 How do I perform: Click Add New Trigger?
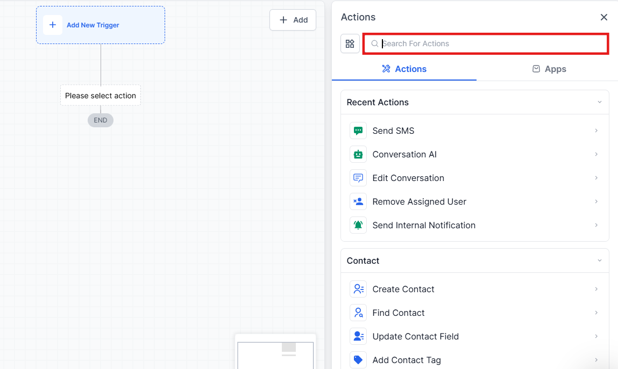pyautogui.click(x=101, y=25)
